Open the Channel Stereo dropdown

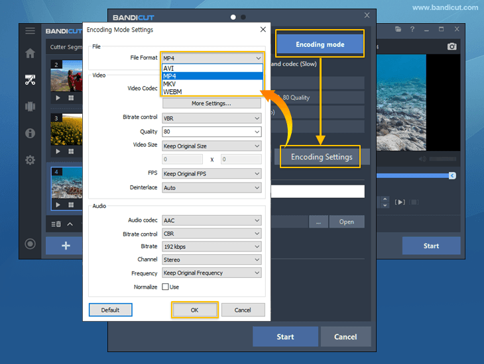point(212,260)
